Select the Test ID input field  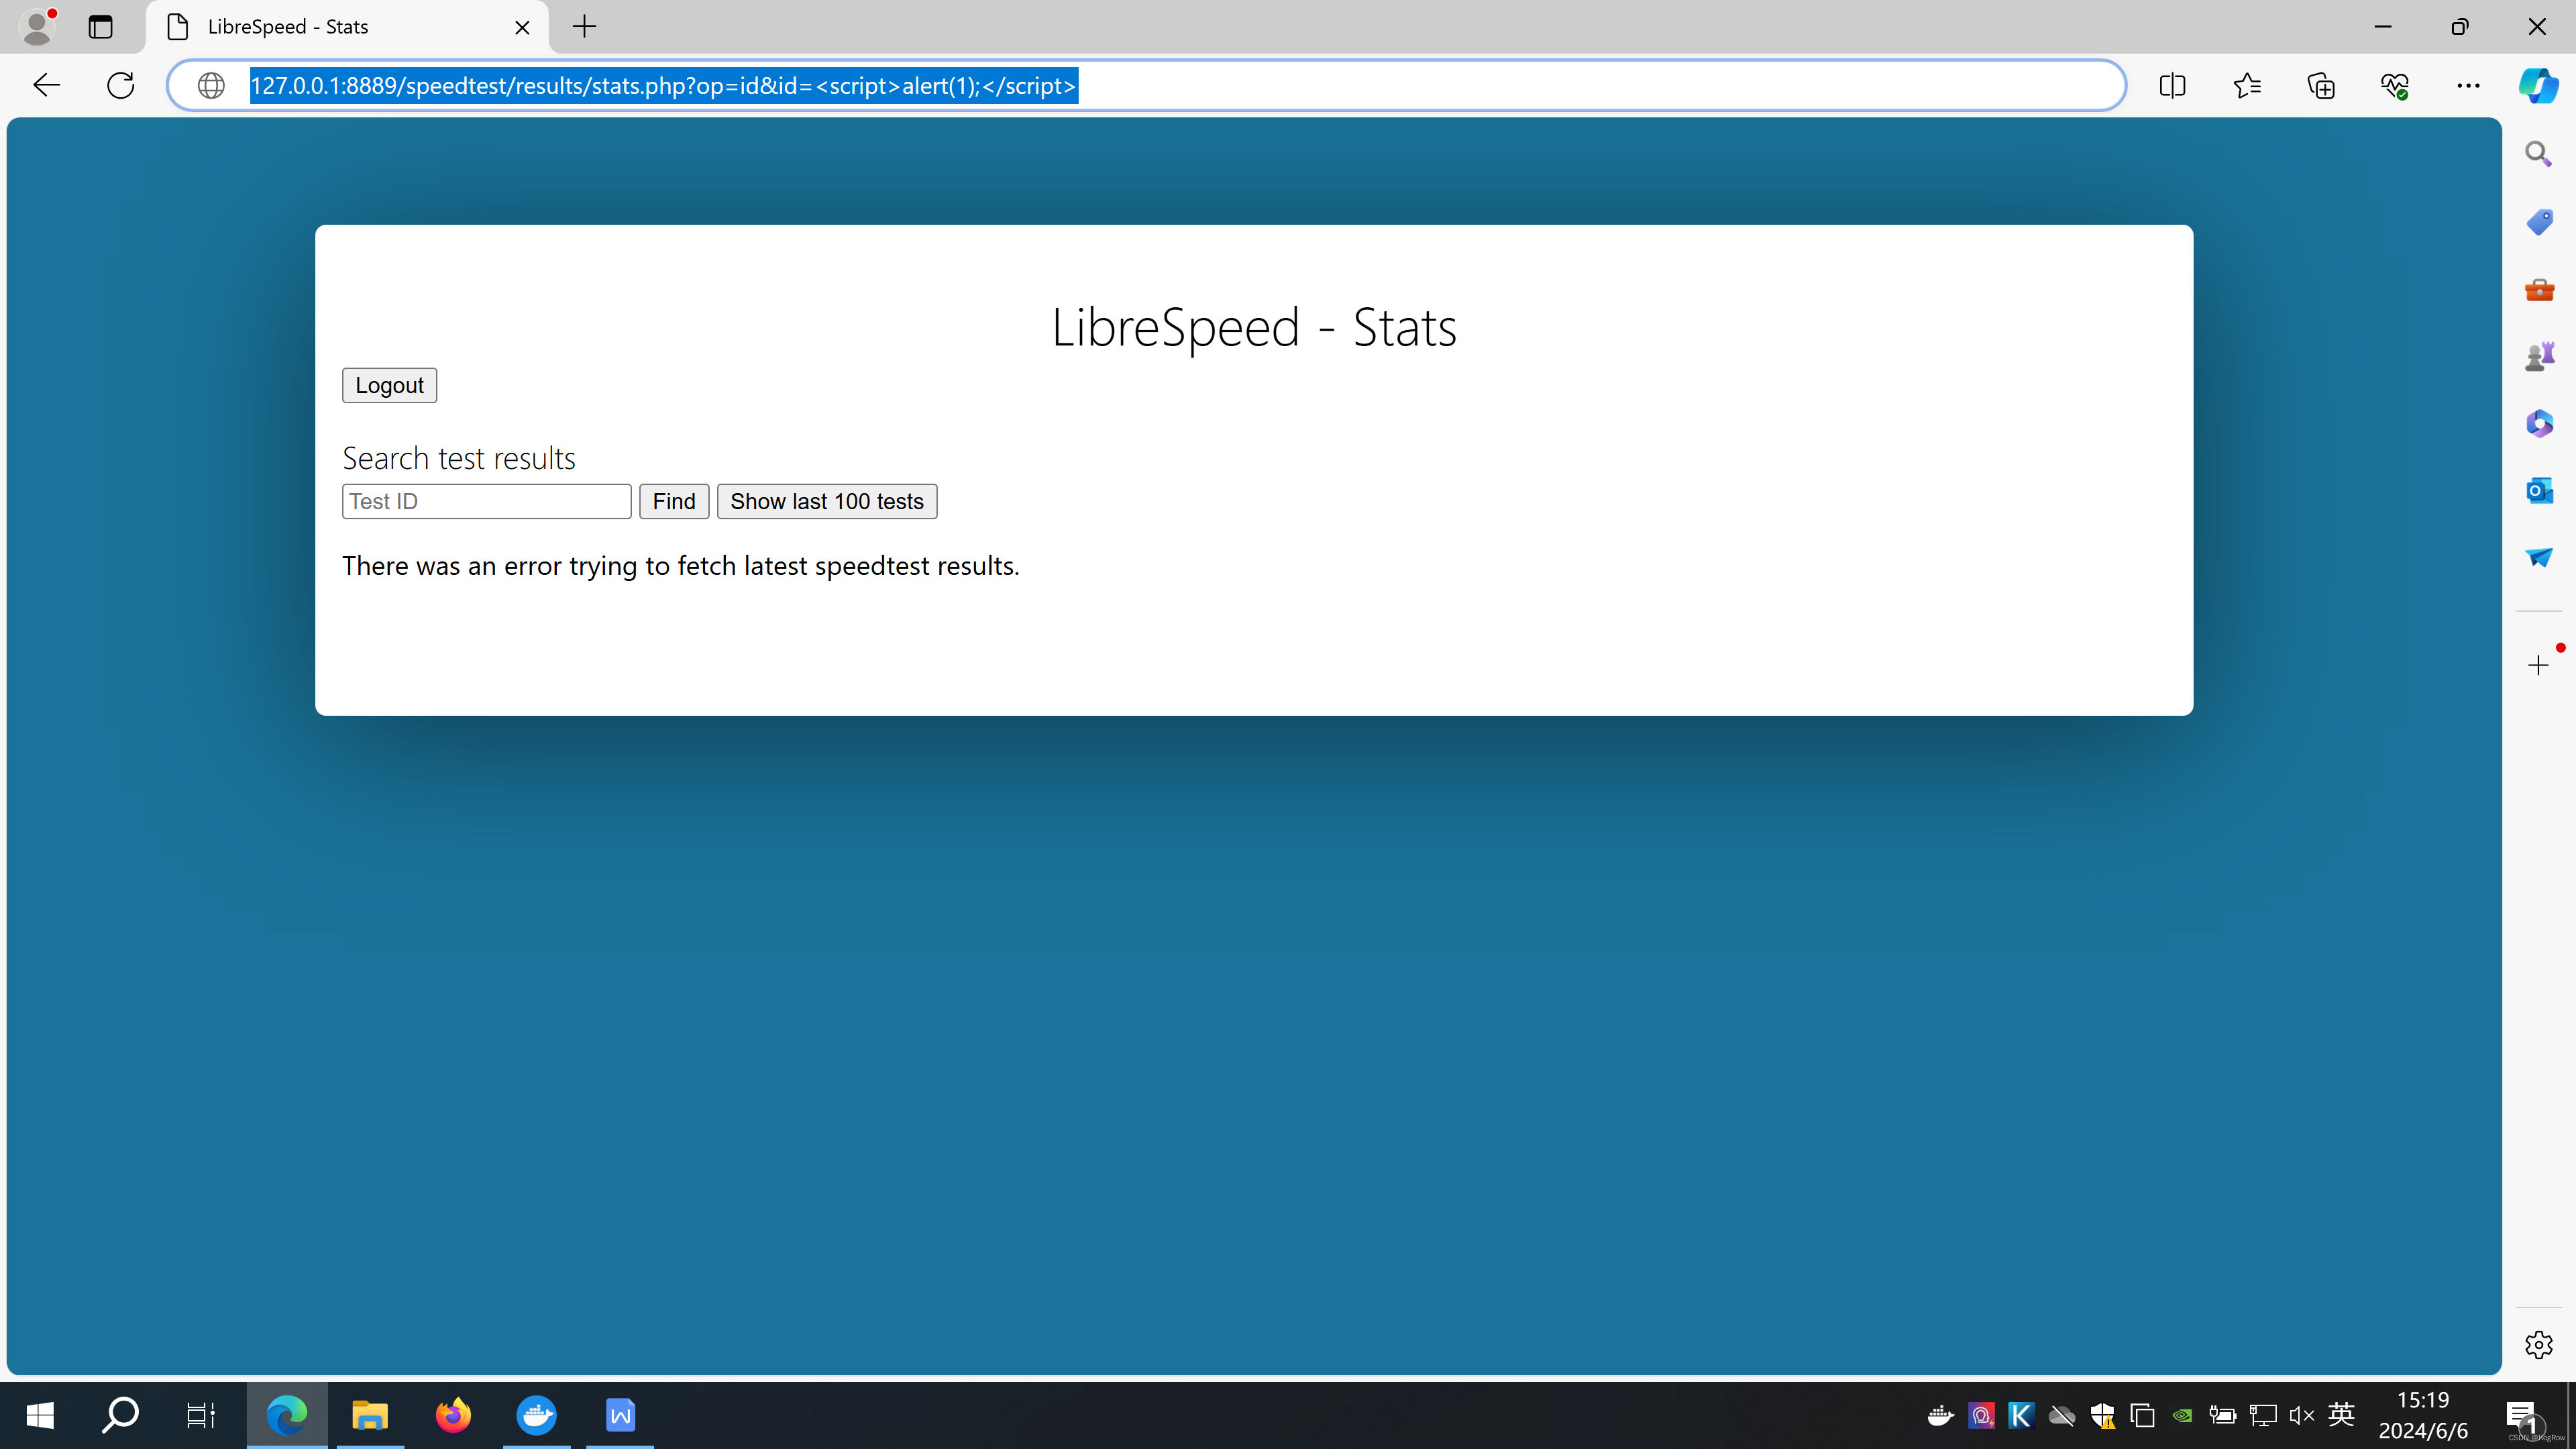(486, 500)
